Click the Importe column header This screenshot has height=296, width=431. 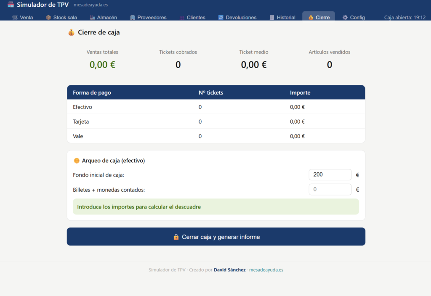click(x=300, y=92)
